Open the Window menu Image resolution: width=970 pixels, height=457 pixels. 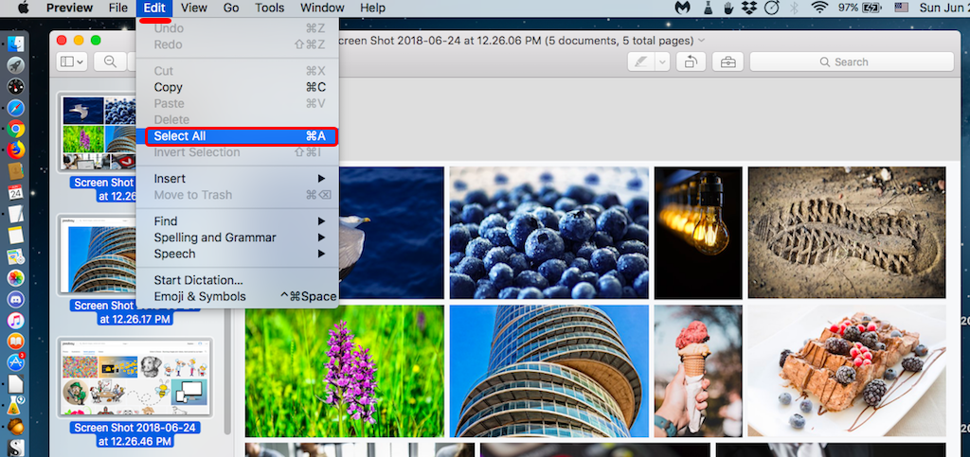pos(322,8)
